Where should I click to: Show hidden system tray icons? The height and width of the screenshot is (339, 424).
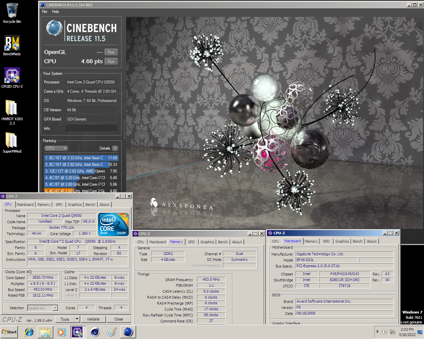pos(377,332)
